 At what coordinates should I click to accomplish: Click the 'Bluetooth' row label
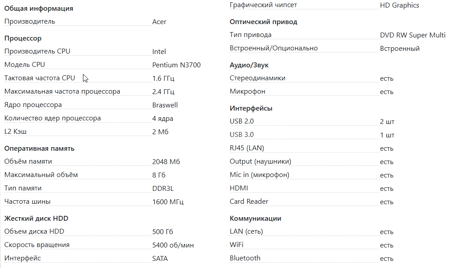pos(245,258)
